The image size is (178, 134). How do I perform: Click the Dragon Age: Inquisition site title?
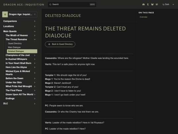(24, 5)
